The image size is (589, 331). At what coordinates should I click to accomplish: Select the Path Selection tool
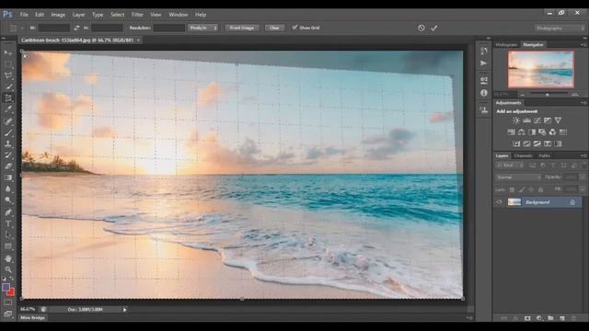coord(8,235)
